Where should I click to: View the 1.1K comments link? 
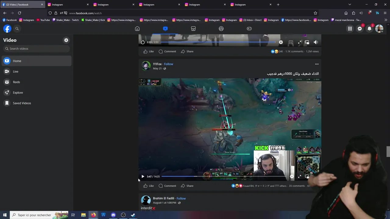(294, 51)
